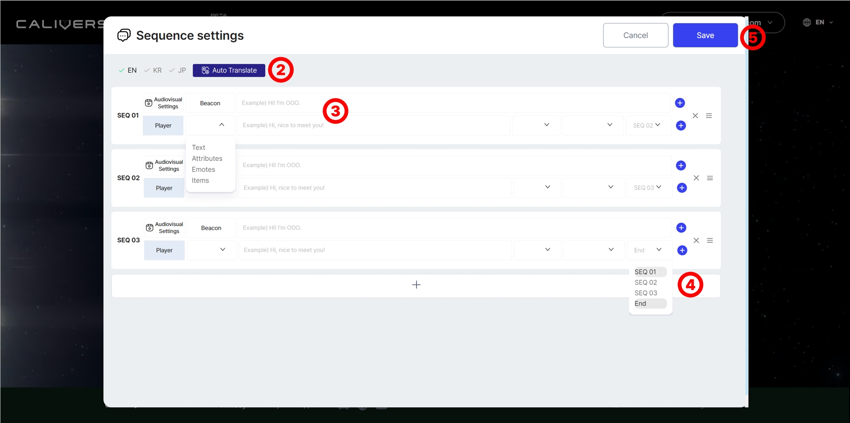Open the SEQ 02 next-sequence dropdown in SEQ 01
This screenshot has width=850, height=423.
tap(647, 125)
